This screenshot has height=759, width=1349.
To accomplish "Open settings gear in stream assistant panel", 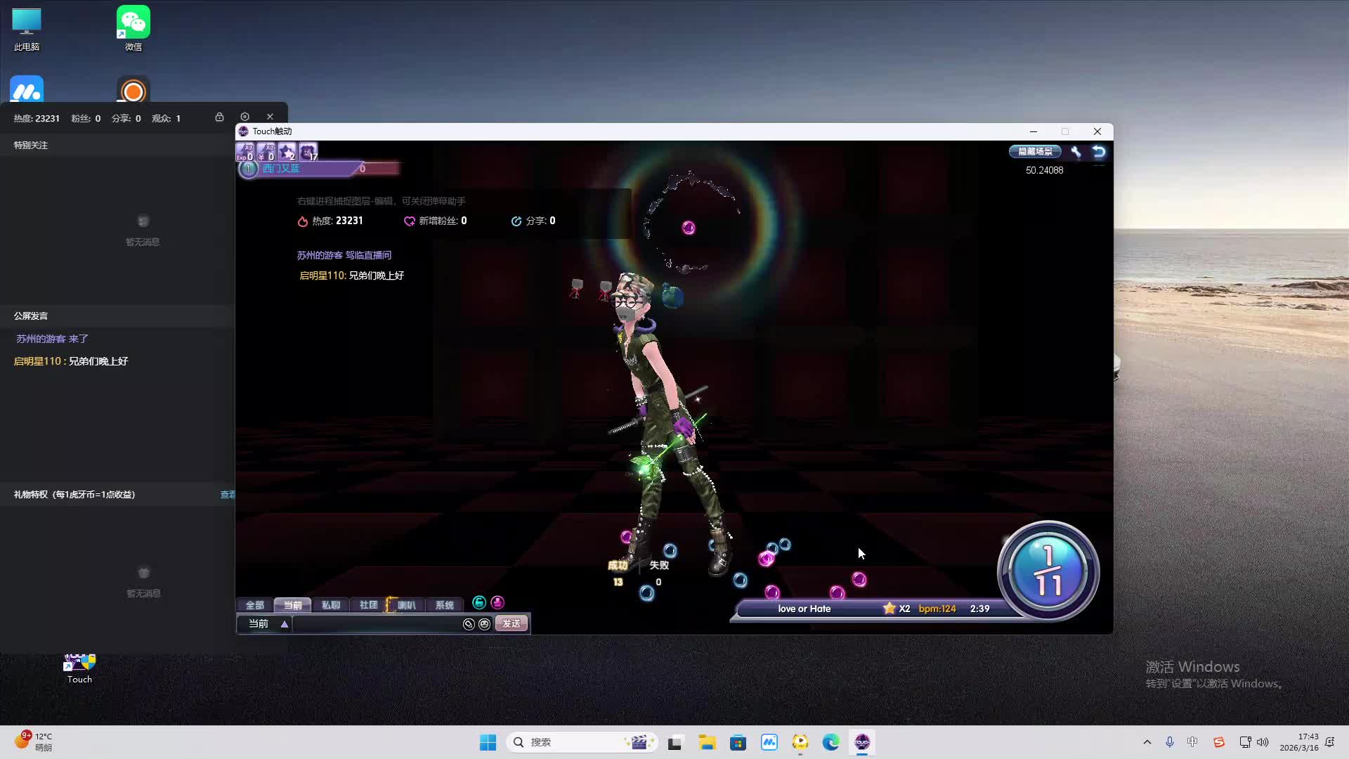I will tap(245, 117).
